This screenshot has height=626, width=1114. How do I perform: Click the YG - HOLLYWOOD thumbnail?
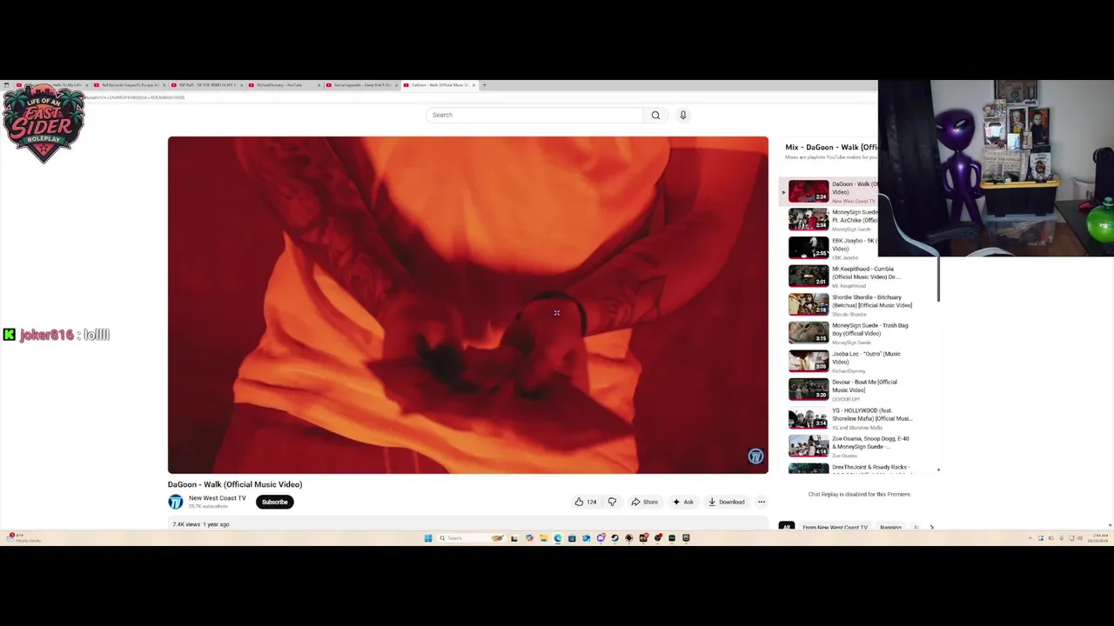pyautogui.click(x=809, y=417)
